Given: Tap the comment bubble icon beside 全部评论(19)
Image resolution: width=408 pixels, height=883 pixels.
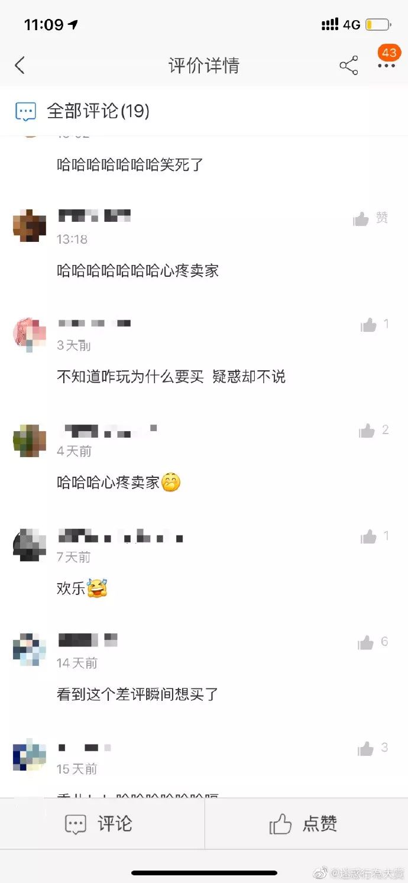Looking at the screenshot, I should click(x=26, y=111).
